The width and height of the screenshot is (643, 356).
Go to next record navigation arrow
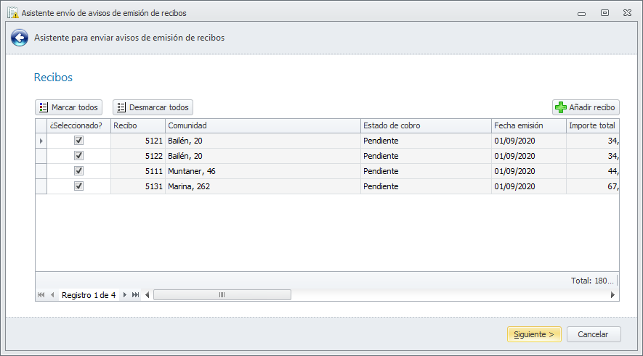click(x=125, y=295)
